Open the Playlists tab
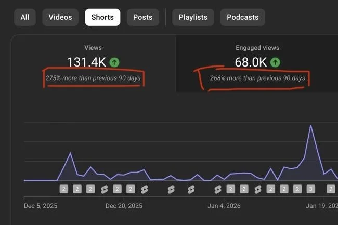Screen dimensions: 338x225 pyautogui.click(x=193, y=17)
